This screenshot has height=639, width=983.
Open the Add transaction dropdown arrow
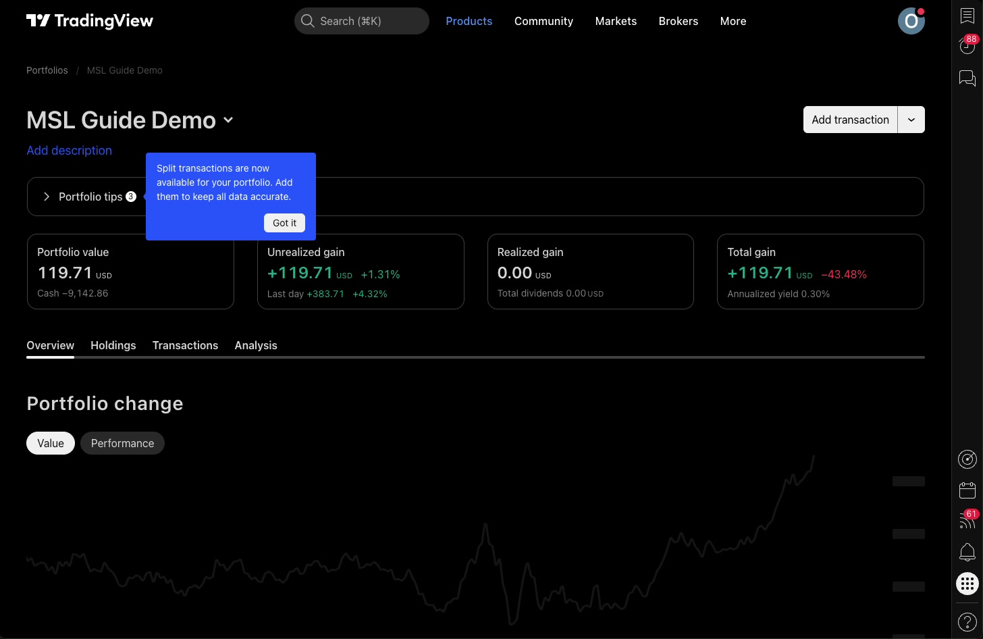(911, 120)
